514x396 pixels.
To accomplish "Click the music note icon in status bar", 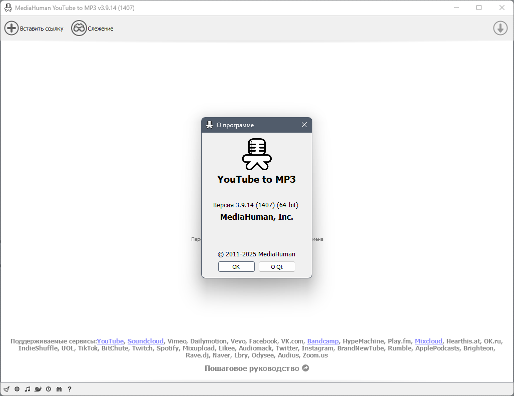I will point(28,389).
